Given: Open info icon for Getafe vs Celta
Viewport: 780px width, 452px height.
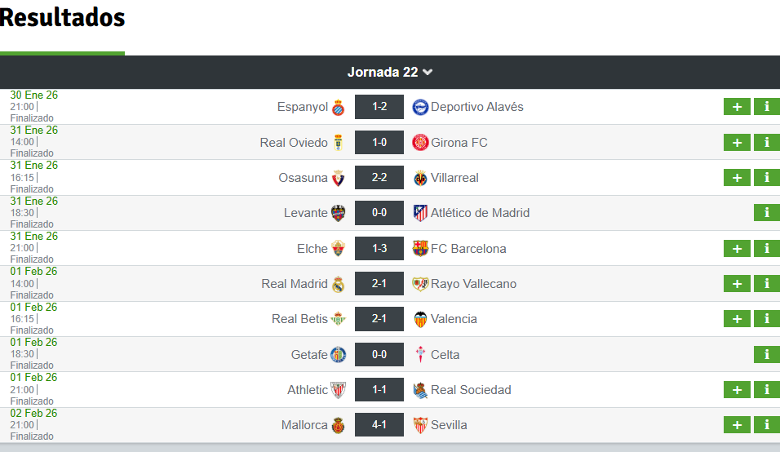Looking at the screenshot, I should (x=767, y=355).
